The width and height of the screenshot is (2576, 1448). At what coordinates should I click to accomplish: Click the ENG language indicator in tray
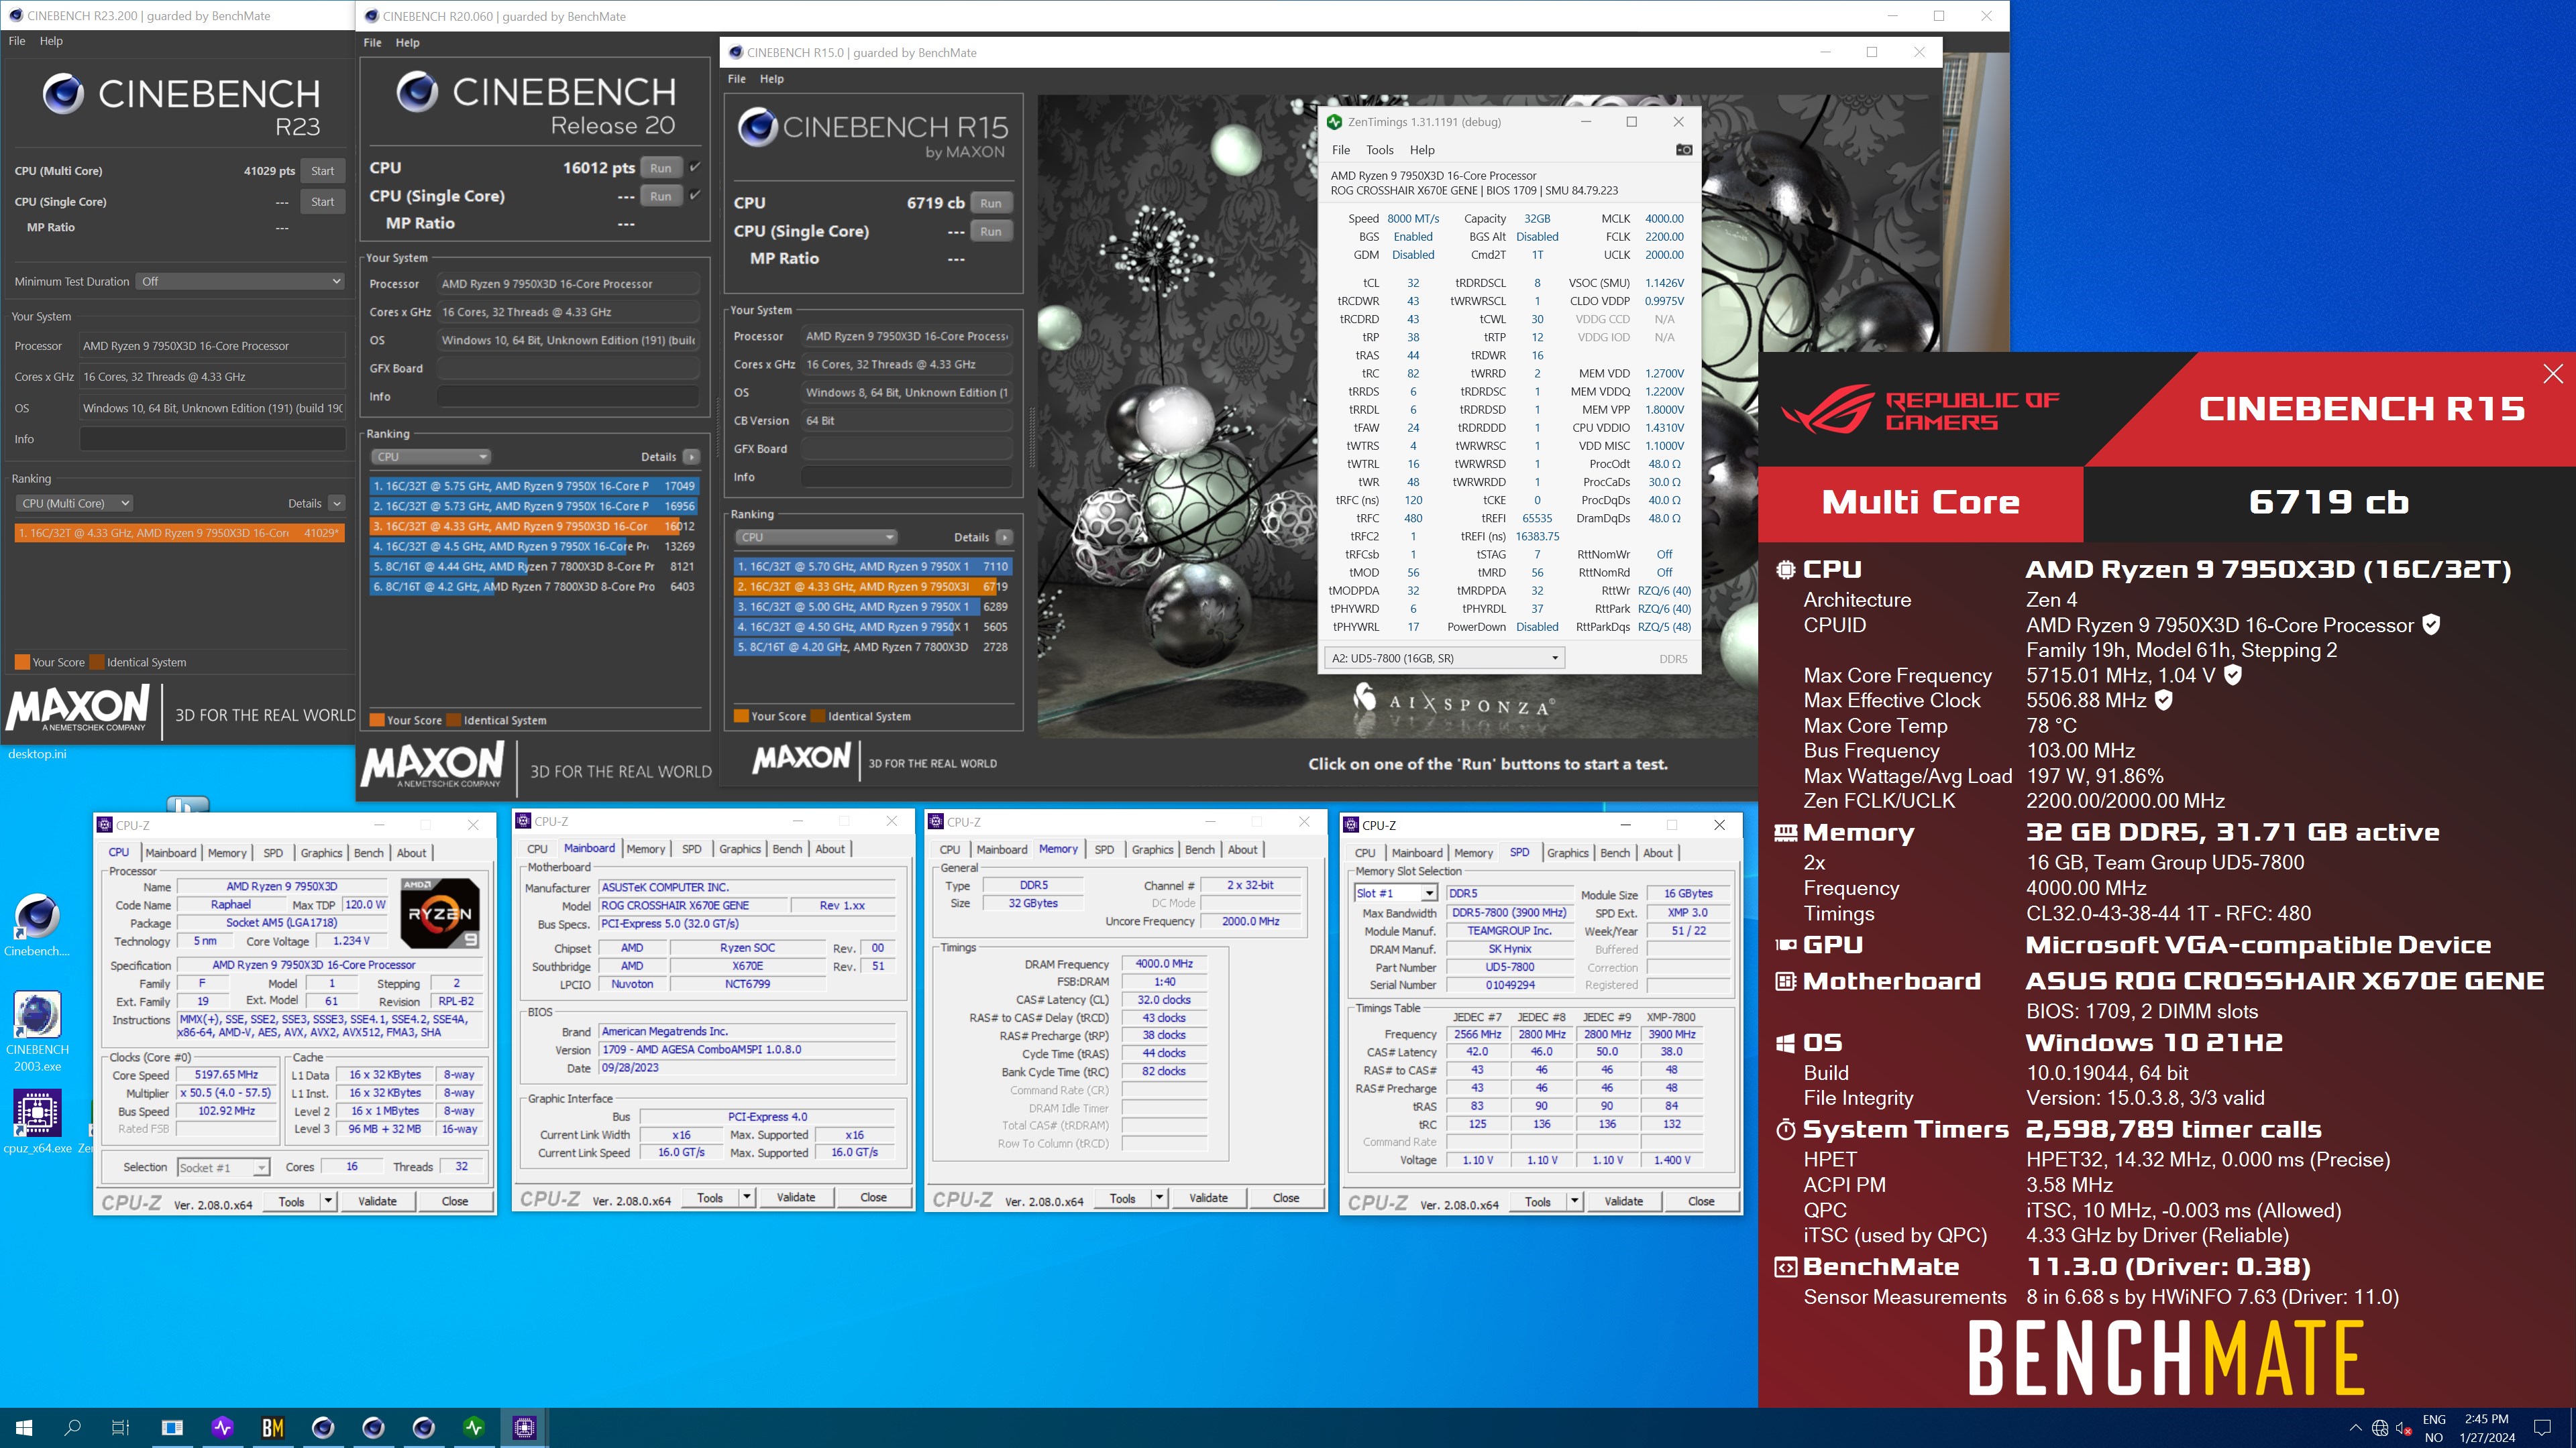2433,1419
